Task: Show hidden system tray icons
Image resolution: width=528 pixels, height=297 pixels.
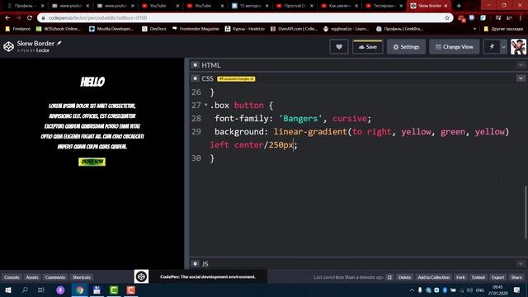Action: point(412,290)
